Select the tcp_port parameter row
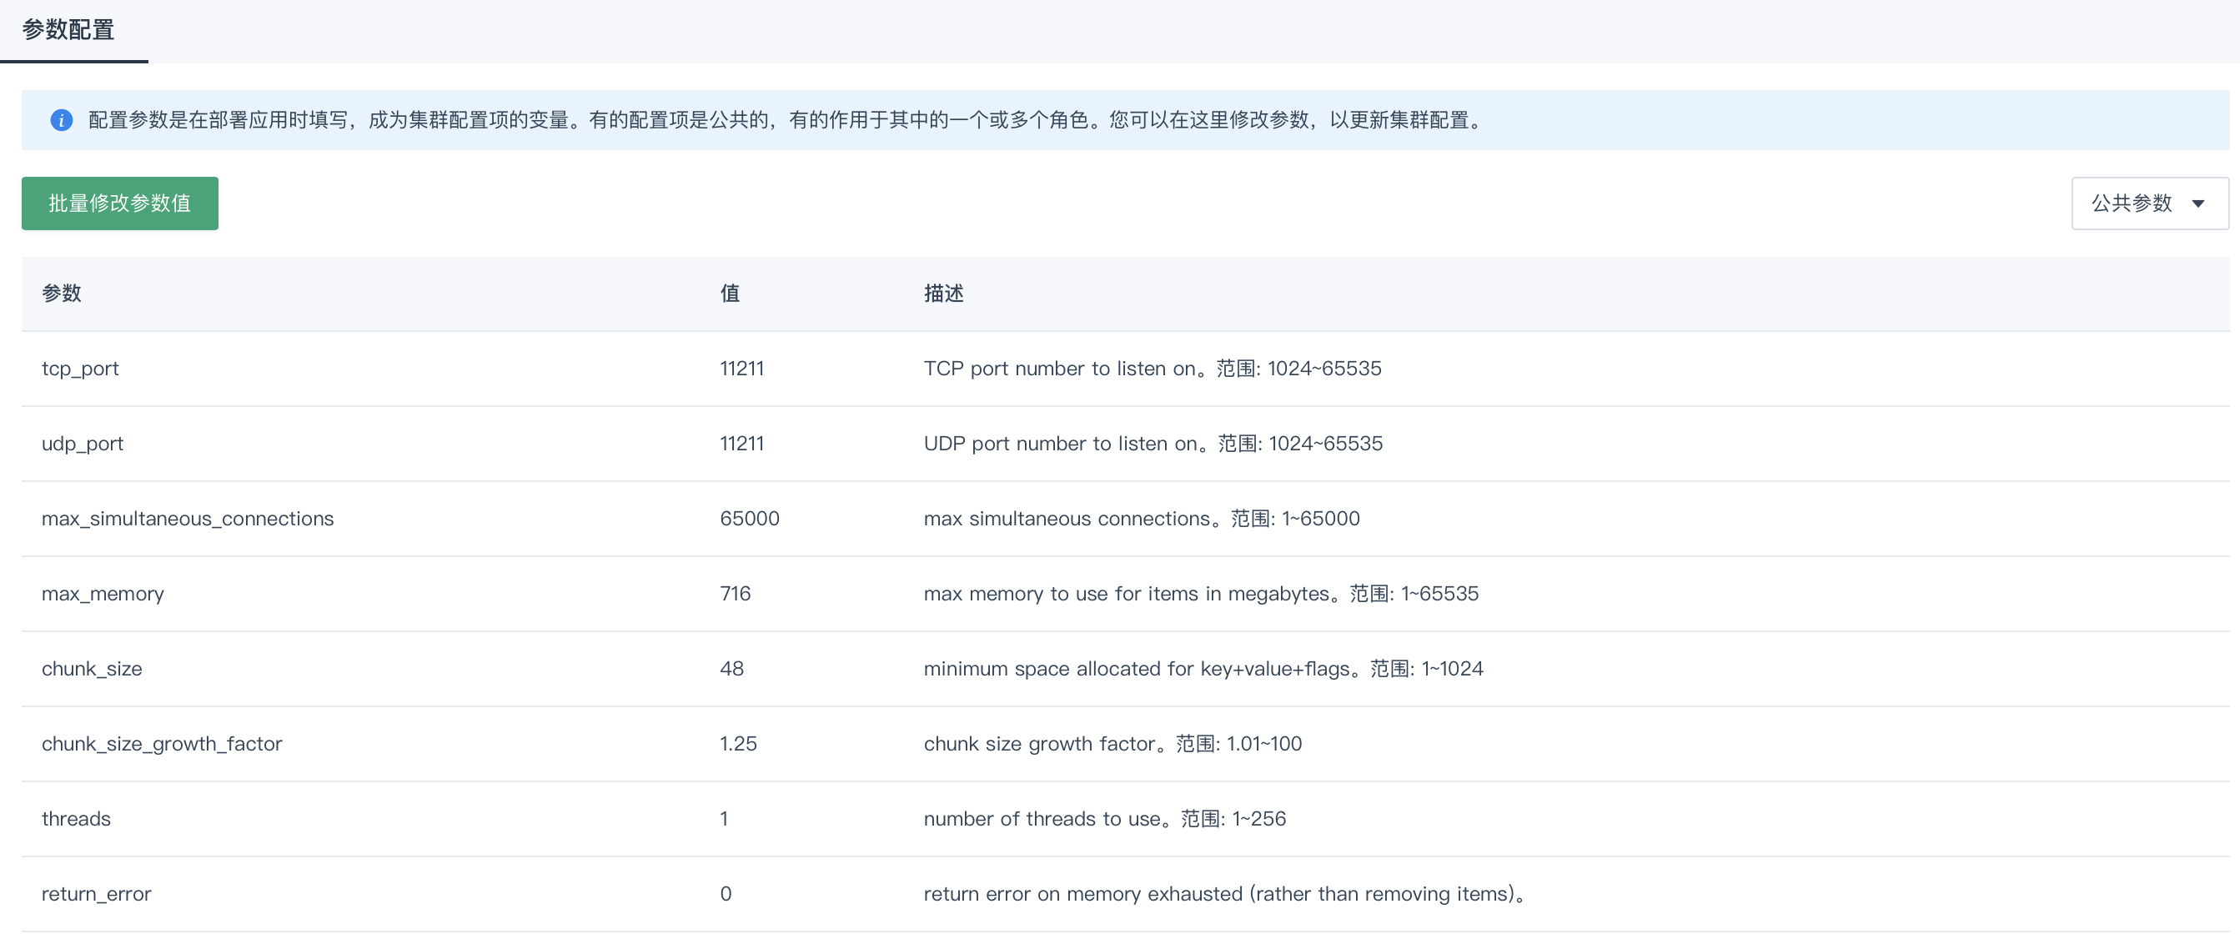The image size is (2240, 944). pos(80,368)
